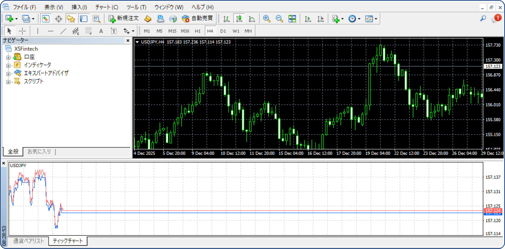Image resolution: width=505 pixels, height=249 pixels.
Task: Click the tile windows icon
Action: (x=292, y=19)
